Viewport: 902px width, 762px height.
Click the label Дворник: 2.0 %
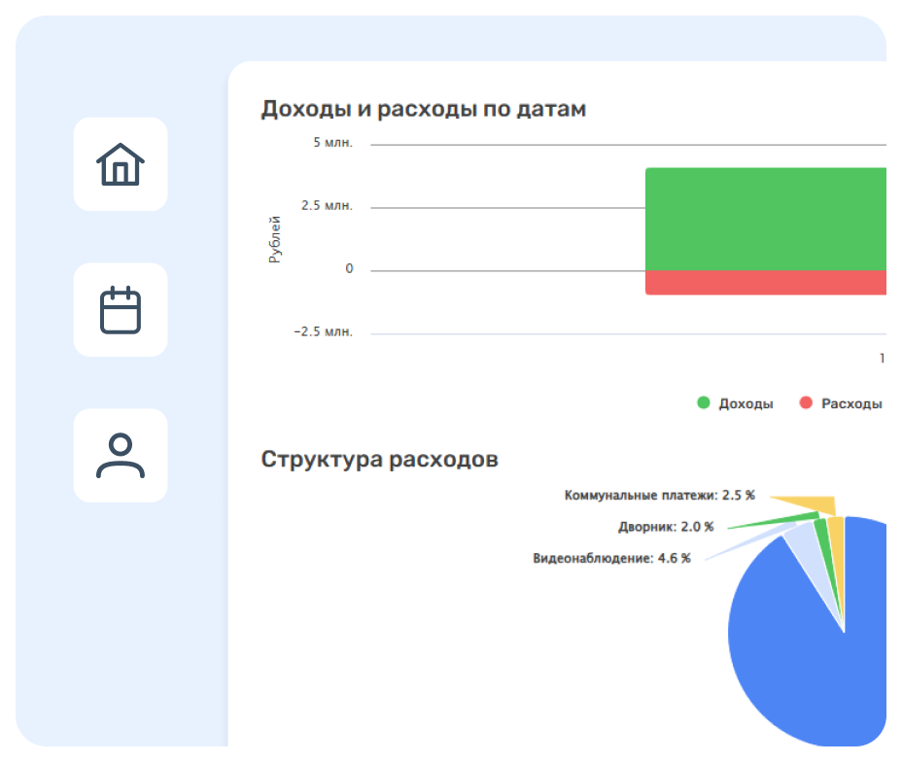coord(666,527)
